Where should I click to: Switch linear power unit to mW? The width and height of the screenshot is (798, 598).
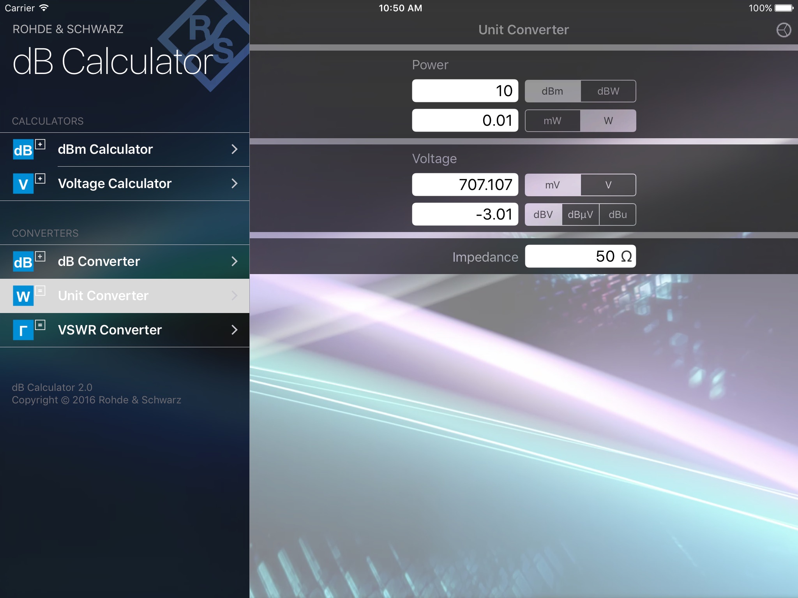point(553,121)
